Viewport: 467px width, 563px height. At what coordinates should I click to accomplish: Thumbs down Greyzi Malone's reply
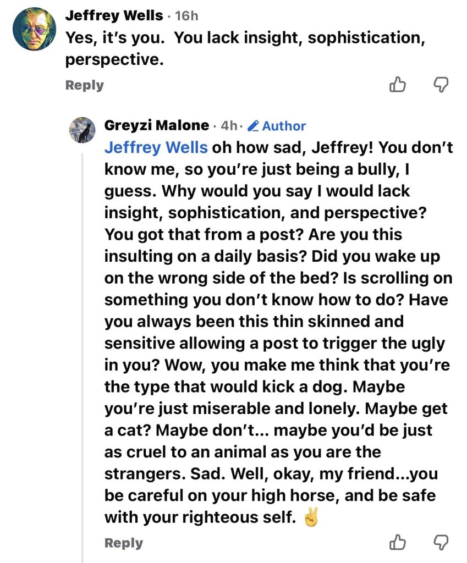point(441,543)
